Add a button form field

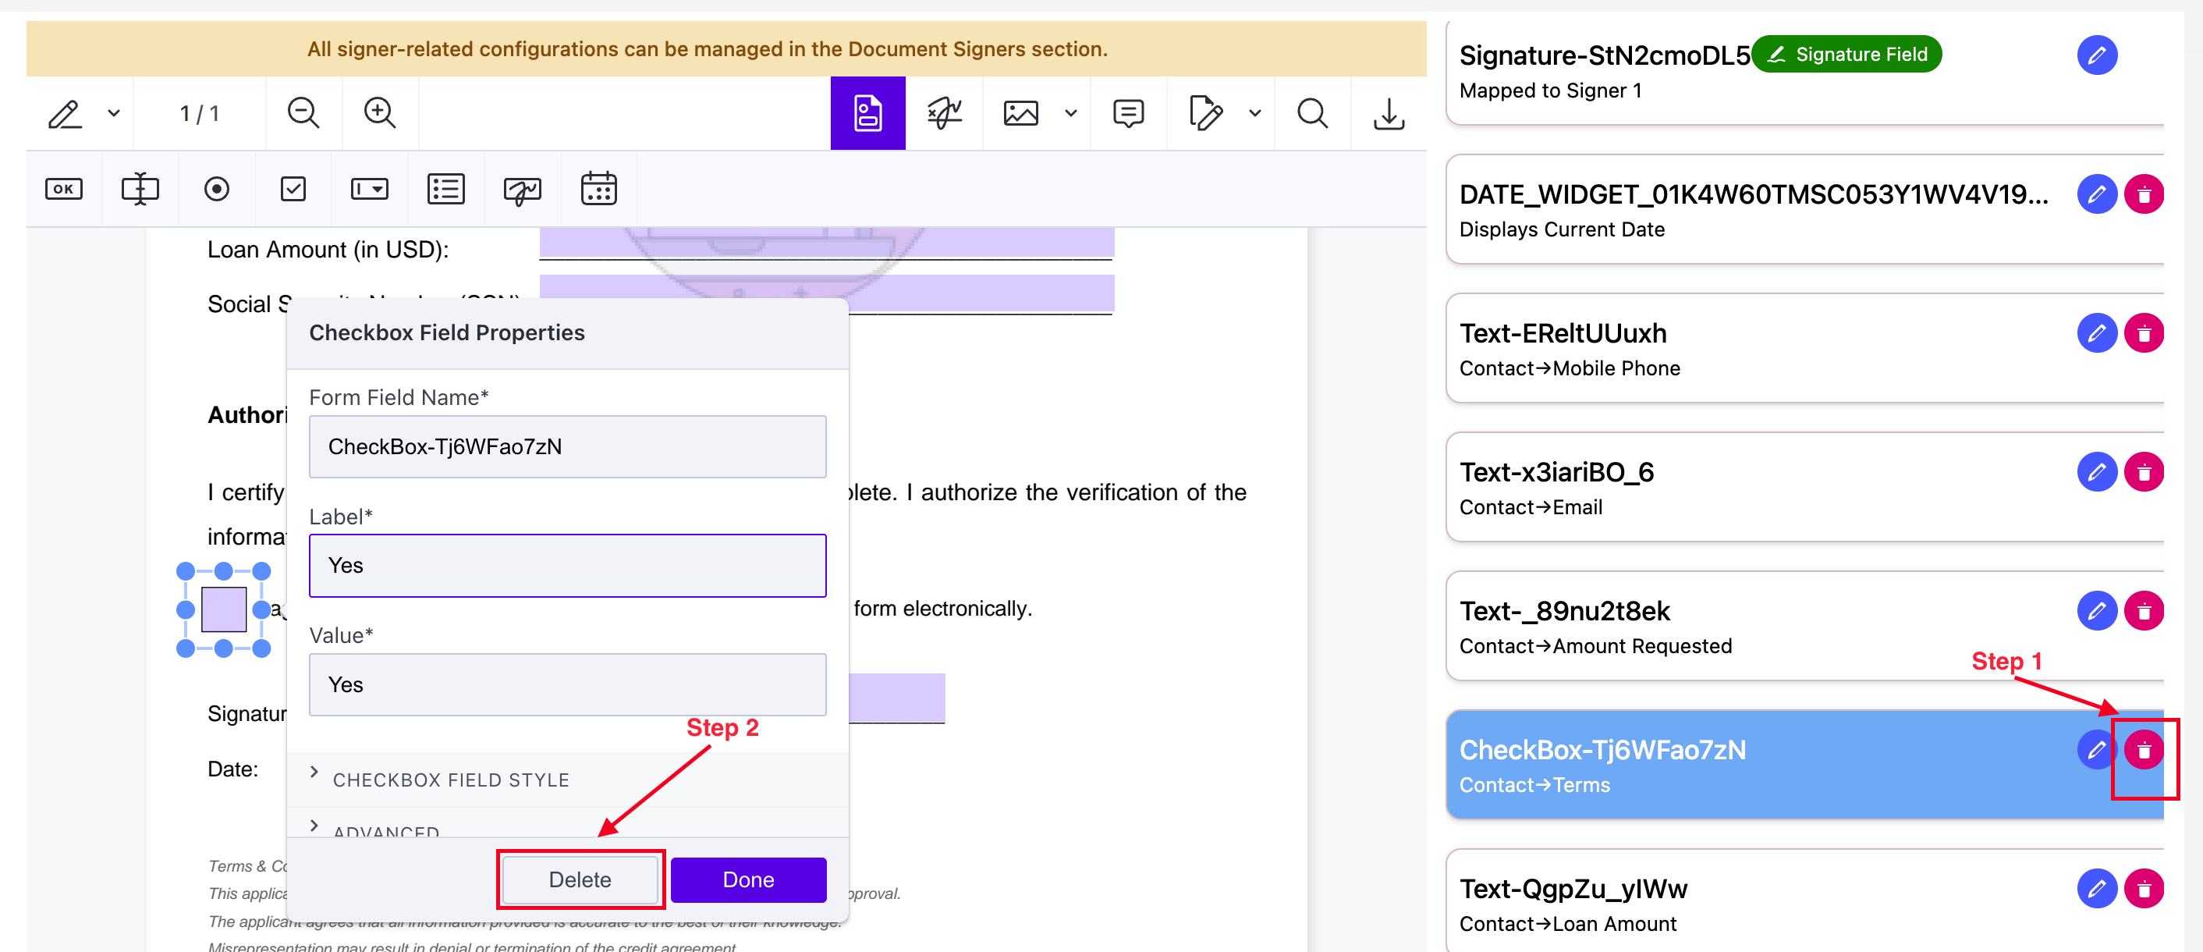point(64,189)
